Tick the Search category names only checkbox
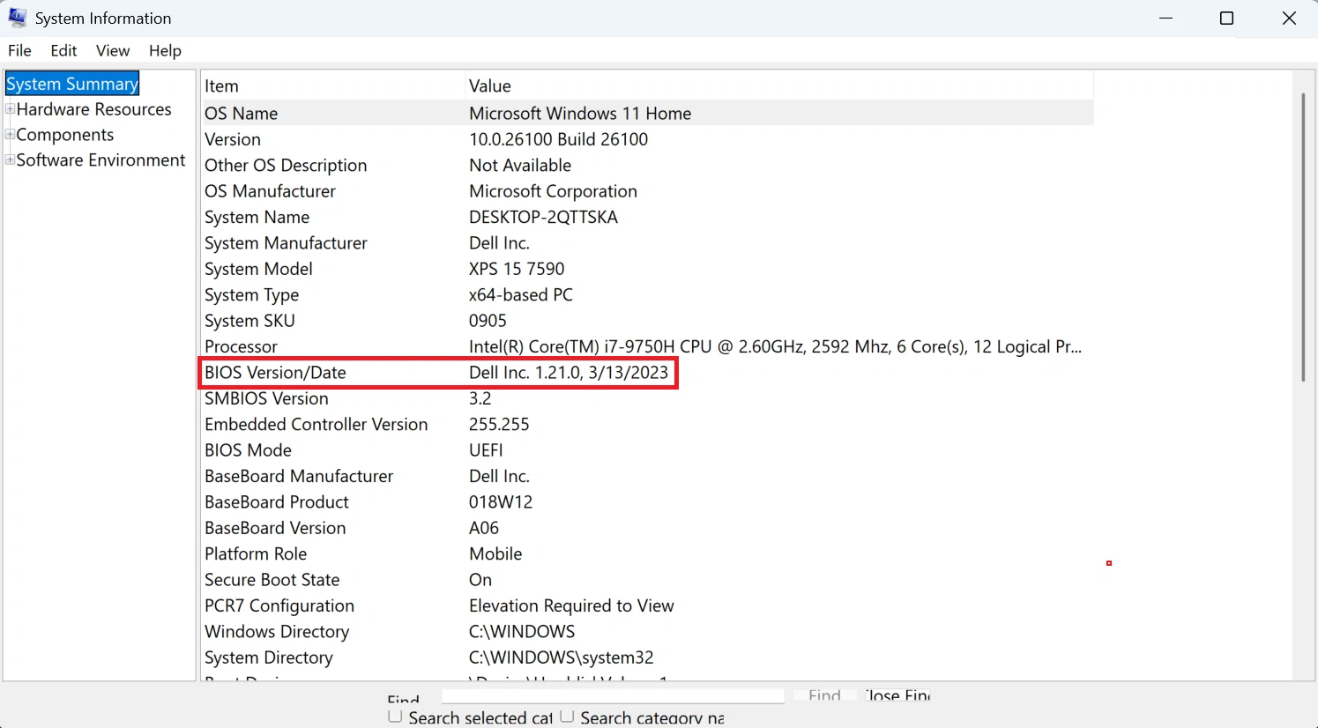Screen dimensions: 1318x728 (x=567, y=717)
